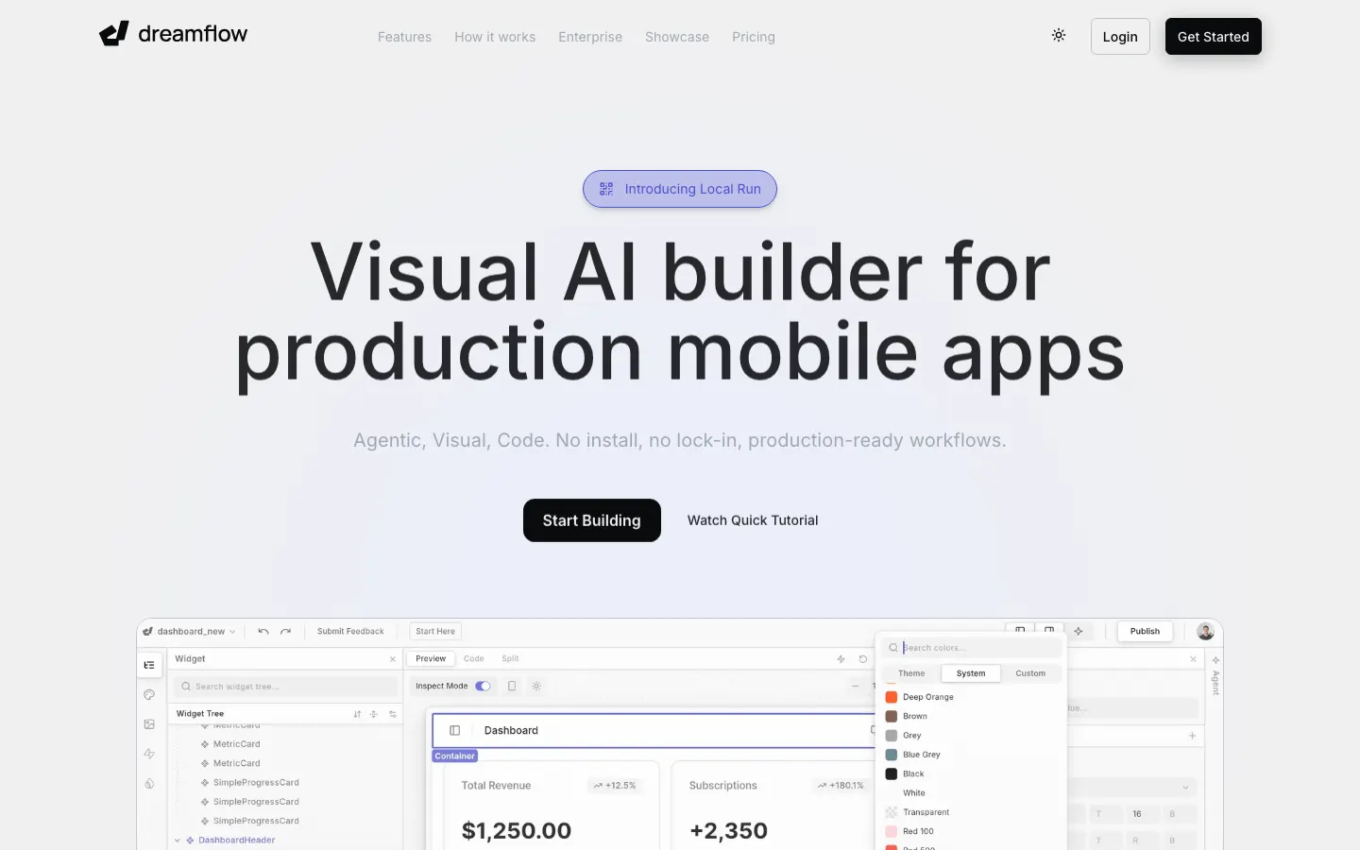This screenshot has height=850, width=1360.
Task: Click the user avatar next to Publish
Action: pos(1205,632)
